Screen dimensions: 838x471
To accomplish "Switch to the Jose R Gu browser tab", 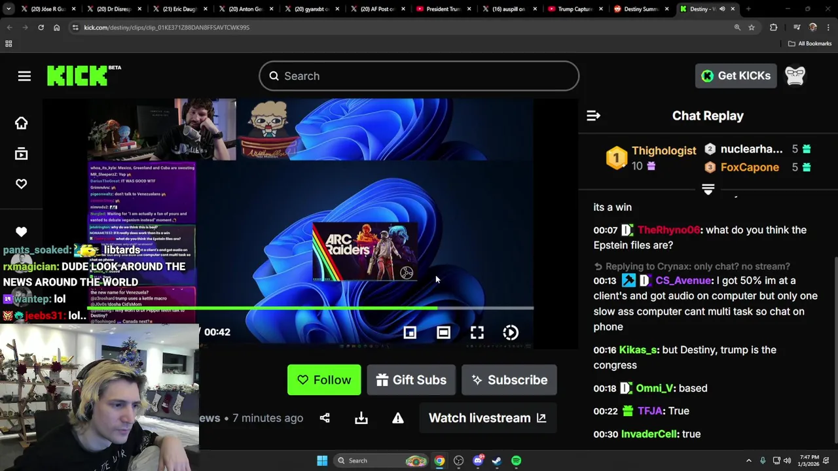I will click(47, 9).
